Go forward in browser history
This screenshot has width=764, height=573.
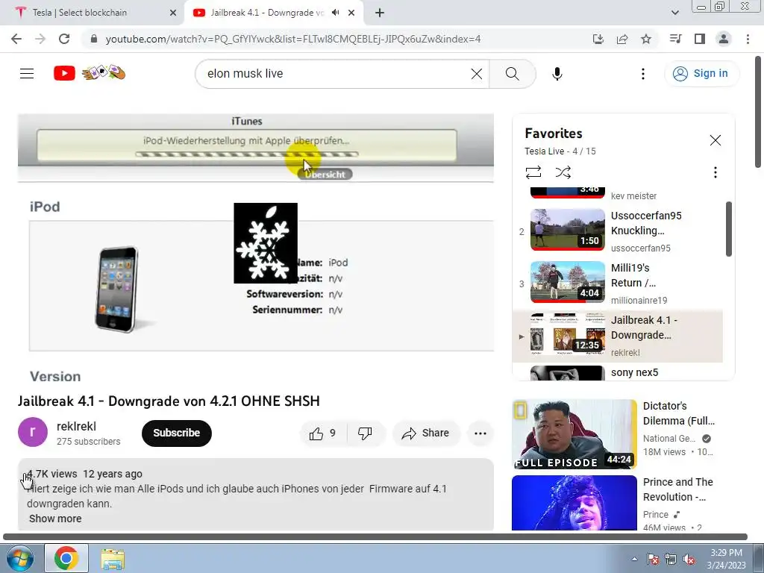[40, 39]
